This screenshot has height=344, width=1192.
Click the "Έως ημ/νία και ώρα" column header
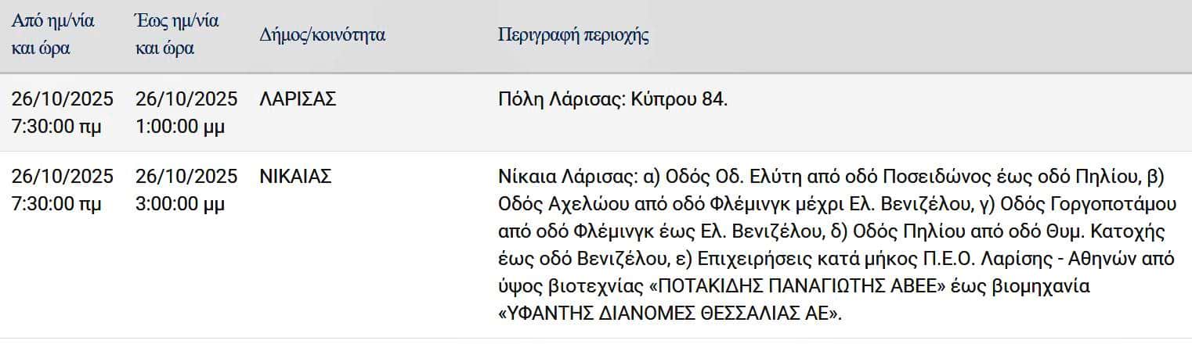(177, 34)
